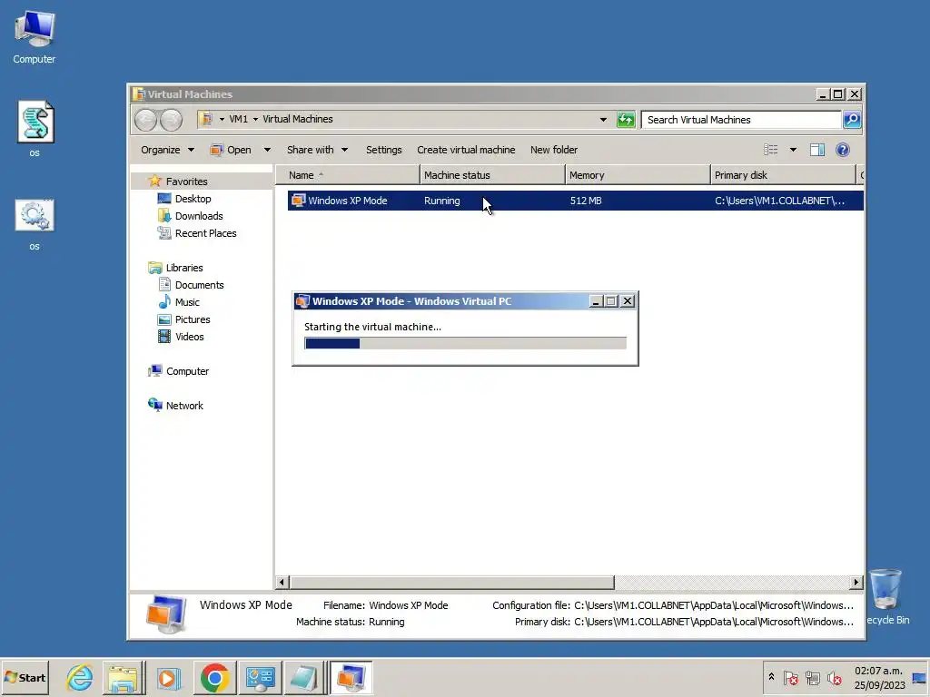930x697 pixels.
Task: Sort by the Machine status column
Action: [492, 175]
